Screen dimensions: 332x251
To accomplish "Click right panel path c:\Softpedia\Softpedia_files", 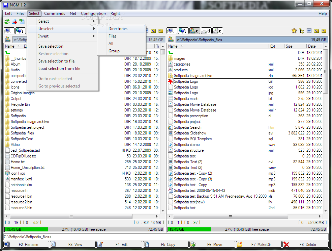I will pos(200,40).
